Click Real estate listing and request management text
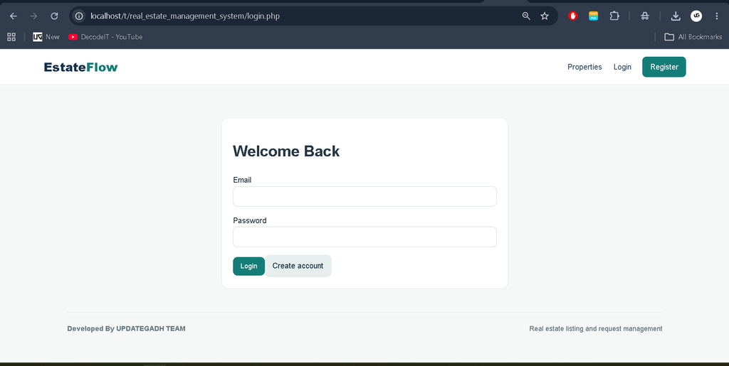Image resolution: width=729 pixels, height=366 pixels. click(596, 328)
